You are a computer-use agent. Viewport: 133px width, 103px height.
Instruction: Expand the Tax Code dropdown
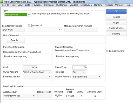83,72
